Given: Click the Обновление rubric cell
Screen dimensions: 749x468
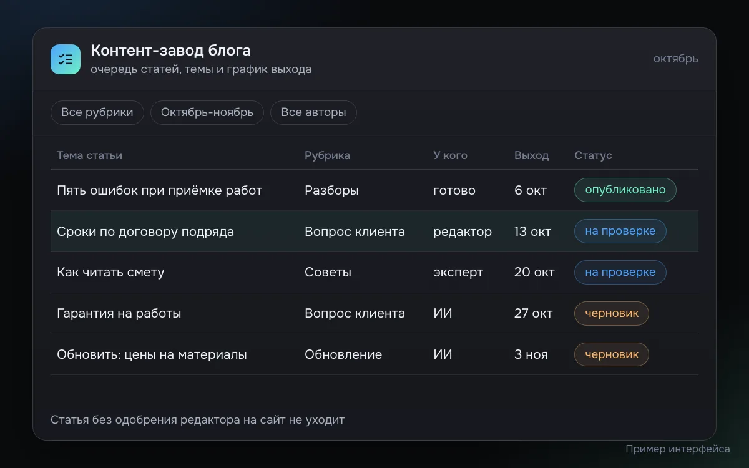Looking at the screenshot, I should (343, 355).
